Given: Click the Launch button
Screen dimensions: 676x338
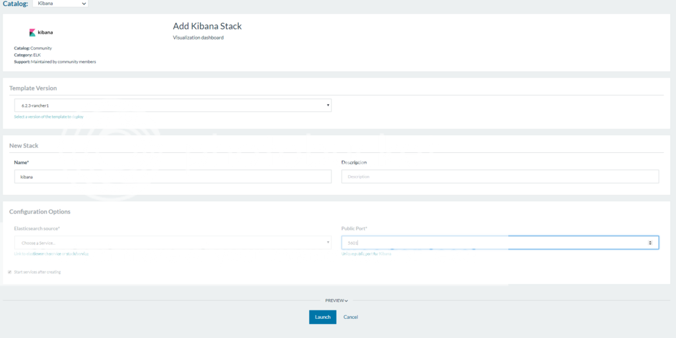Looking at the screenshot, I should point(322,317).
